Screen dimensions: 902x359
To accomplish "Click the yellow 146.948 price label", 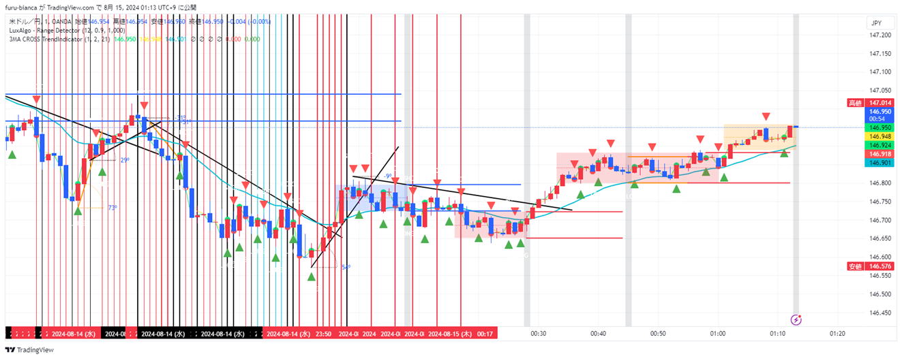I will (x=878, y=136).
